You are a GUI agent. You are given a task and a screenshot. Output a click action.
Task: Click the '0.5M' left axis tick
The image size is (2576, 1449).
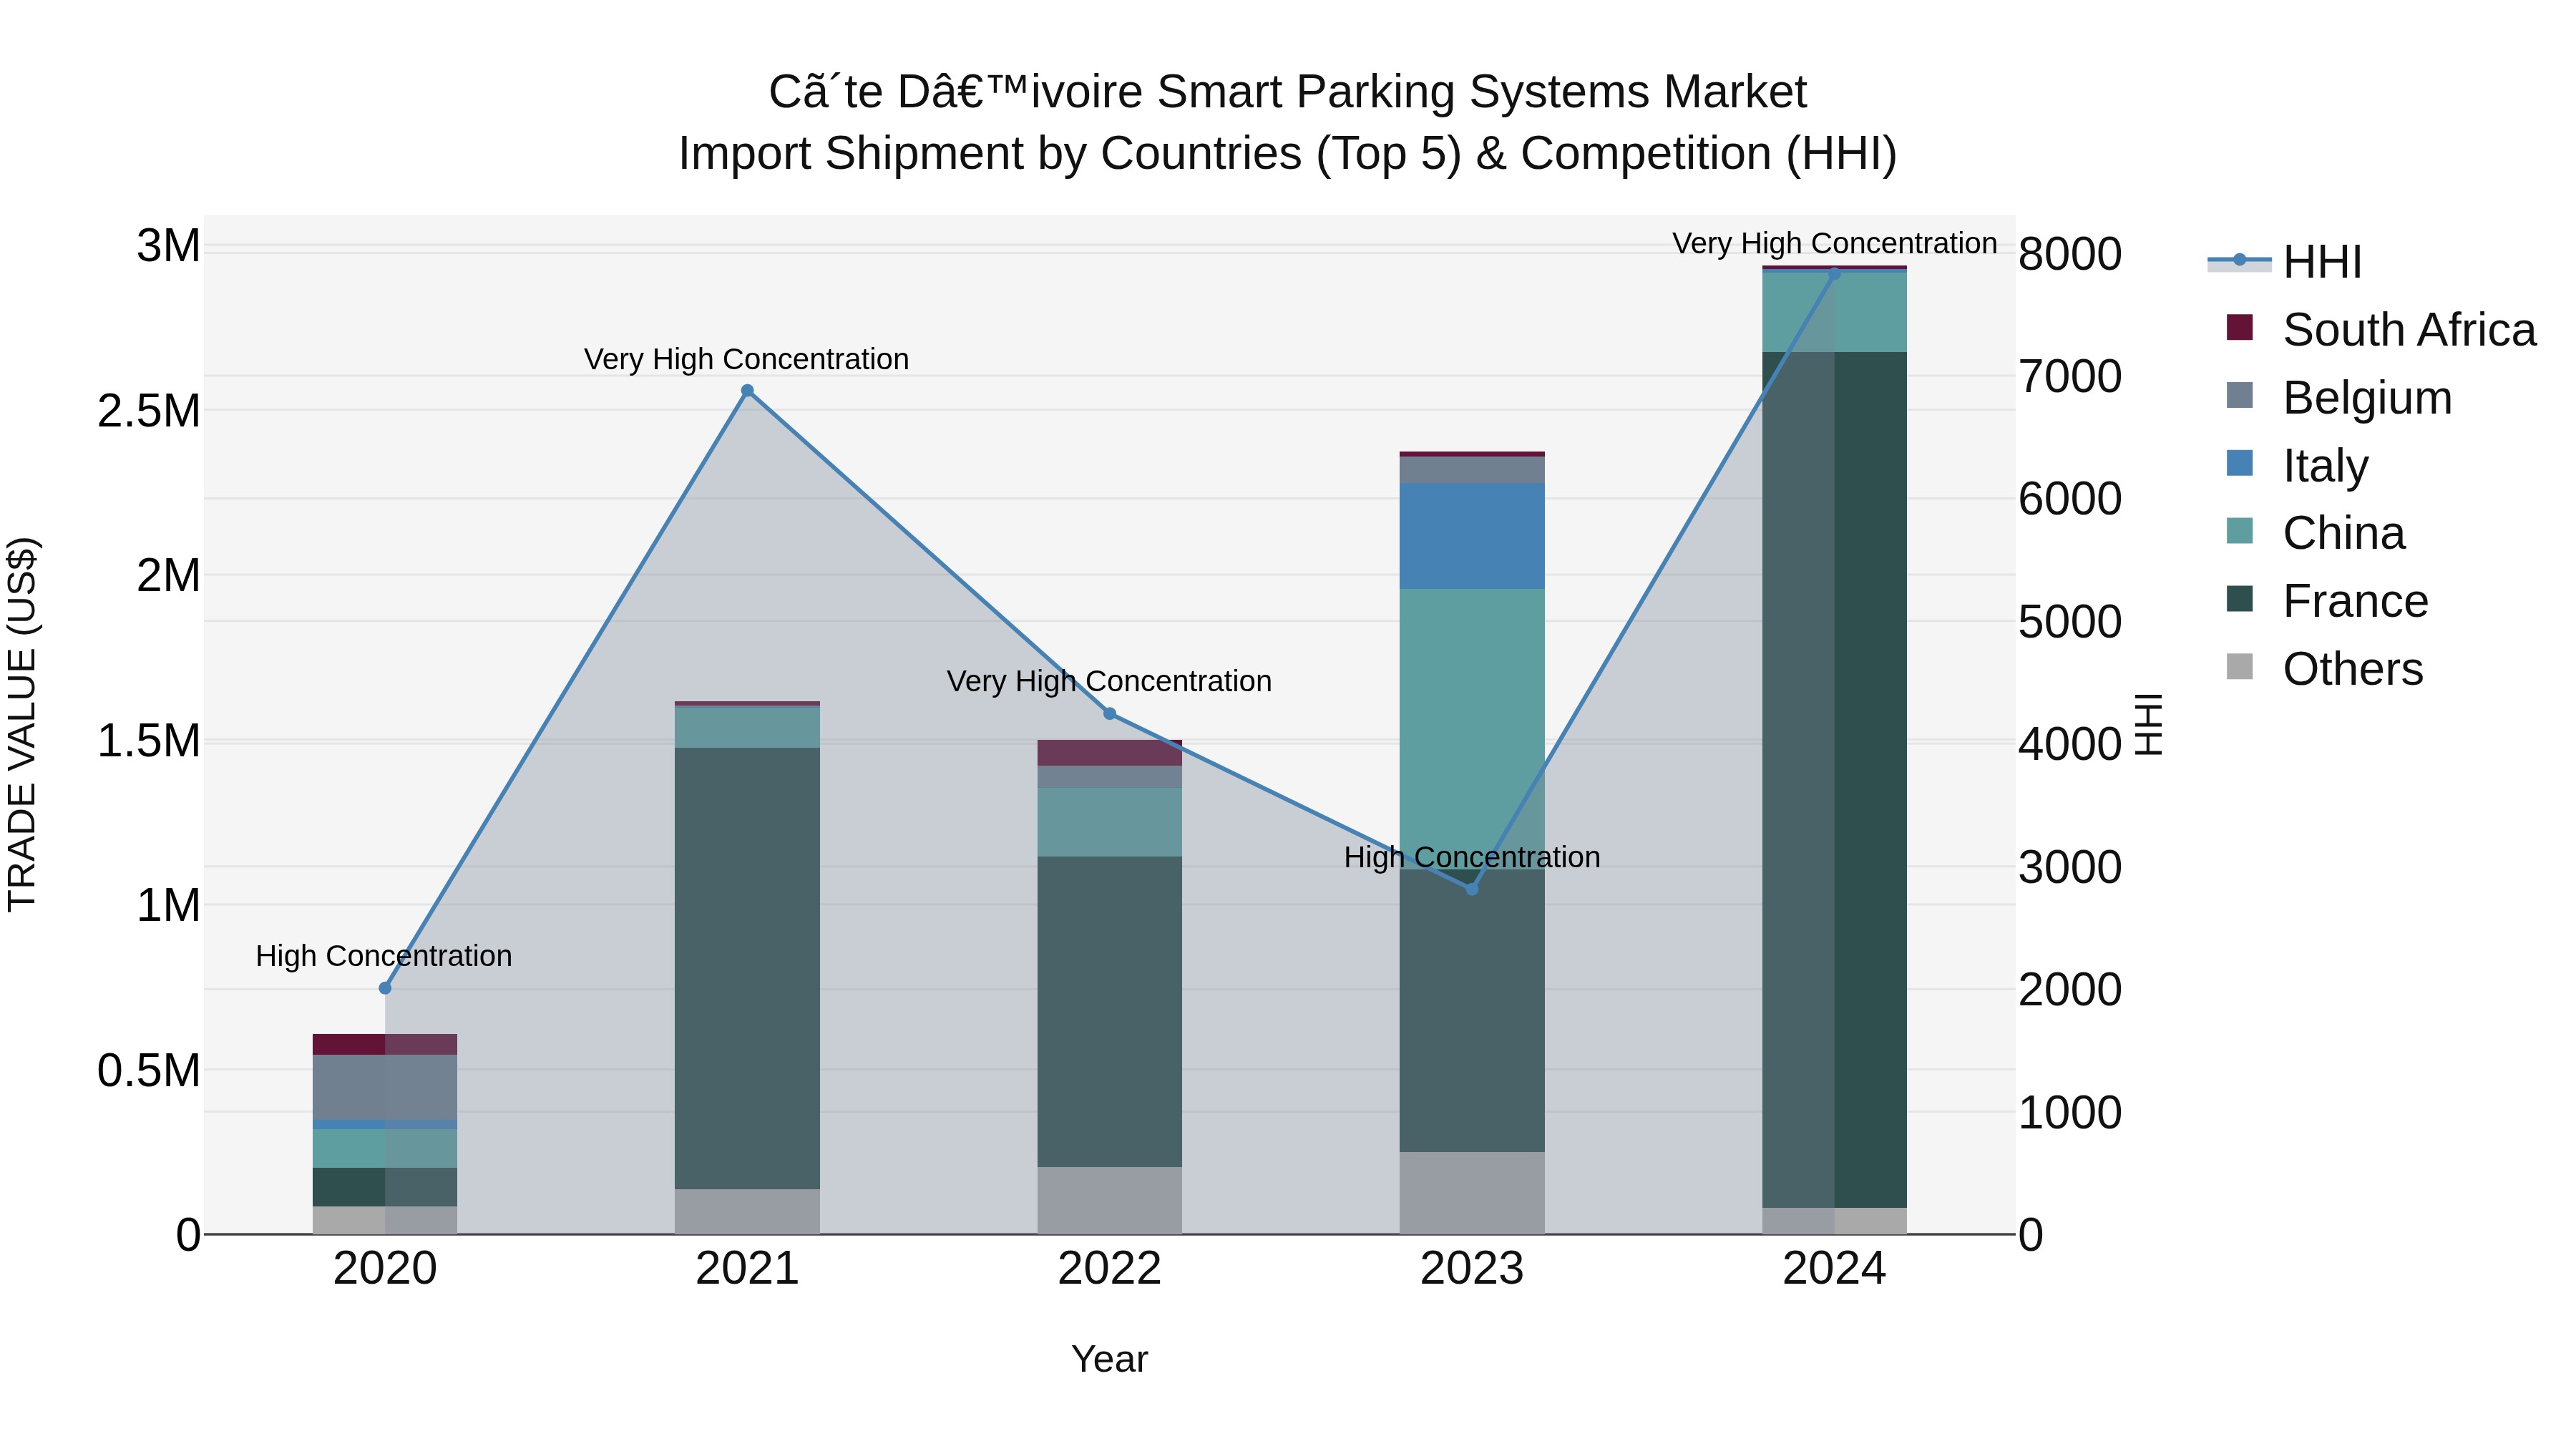tap(149, 1071)
